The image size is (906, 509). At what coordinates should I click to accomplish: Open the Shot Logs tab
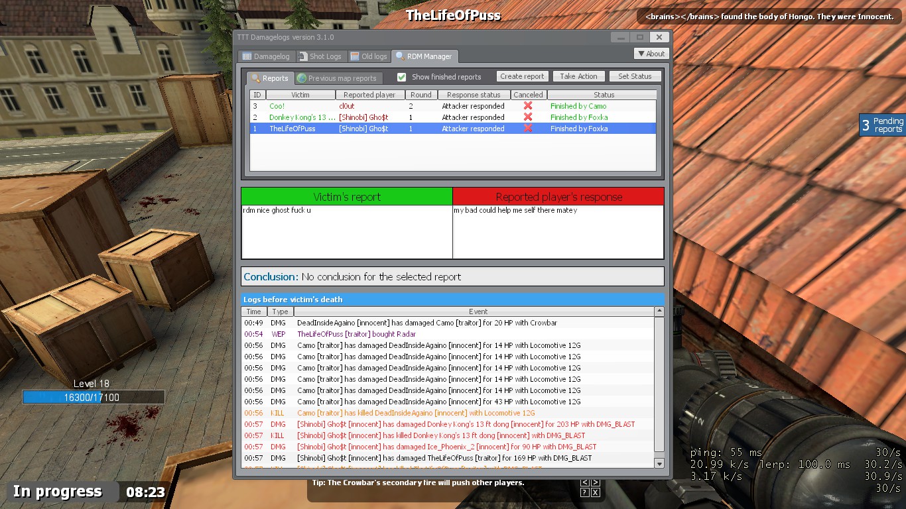(320, 56)
